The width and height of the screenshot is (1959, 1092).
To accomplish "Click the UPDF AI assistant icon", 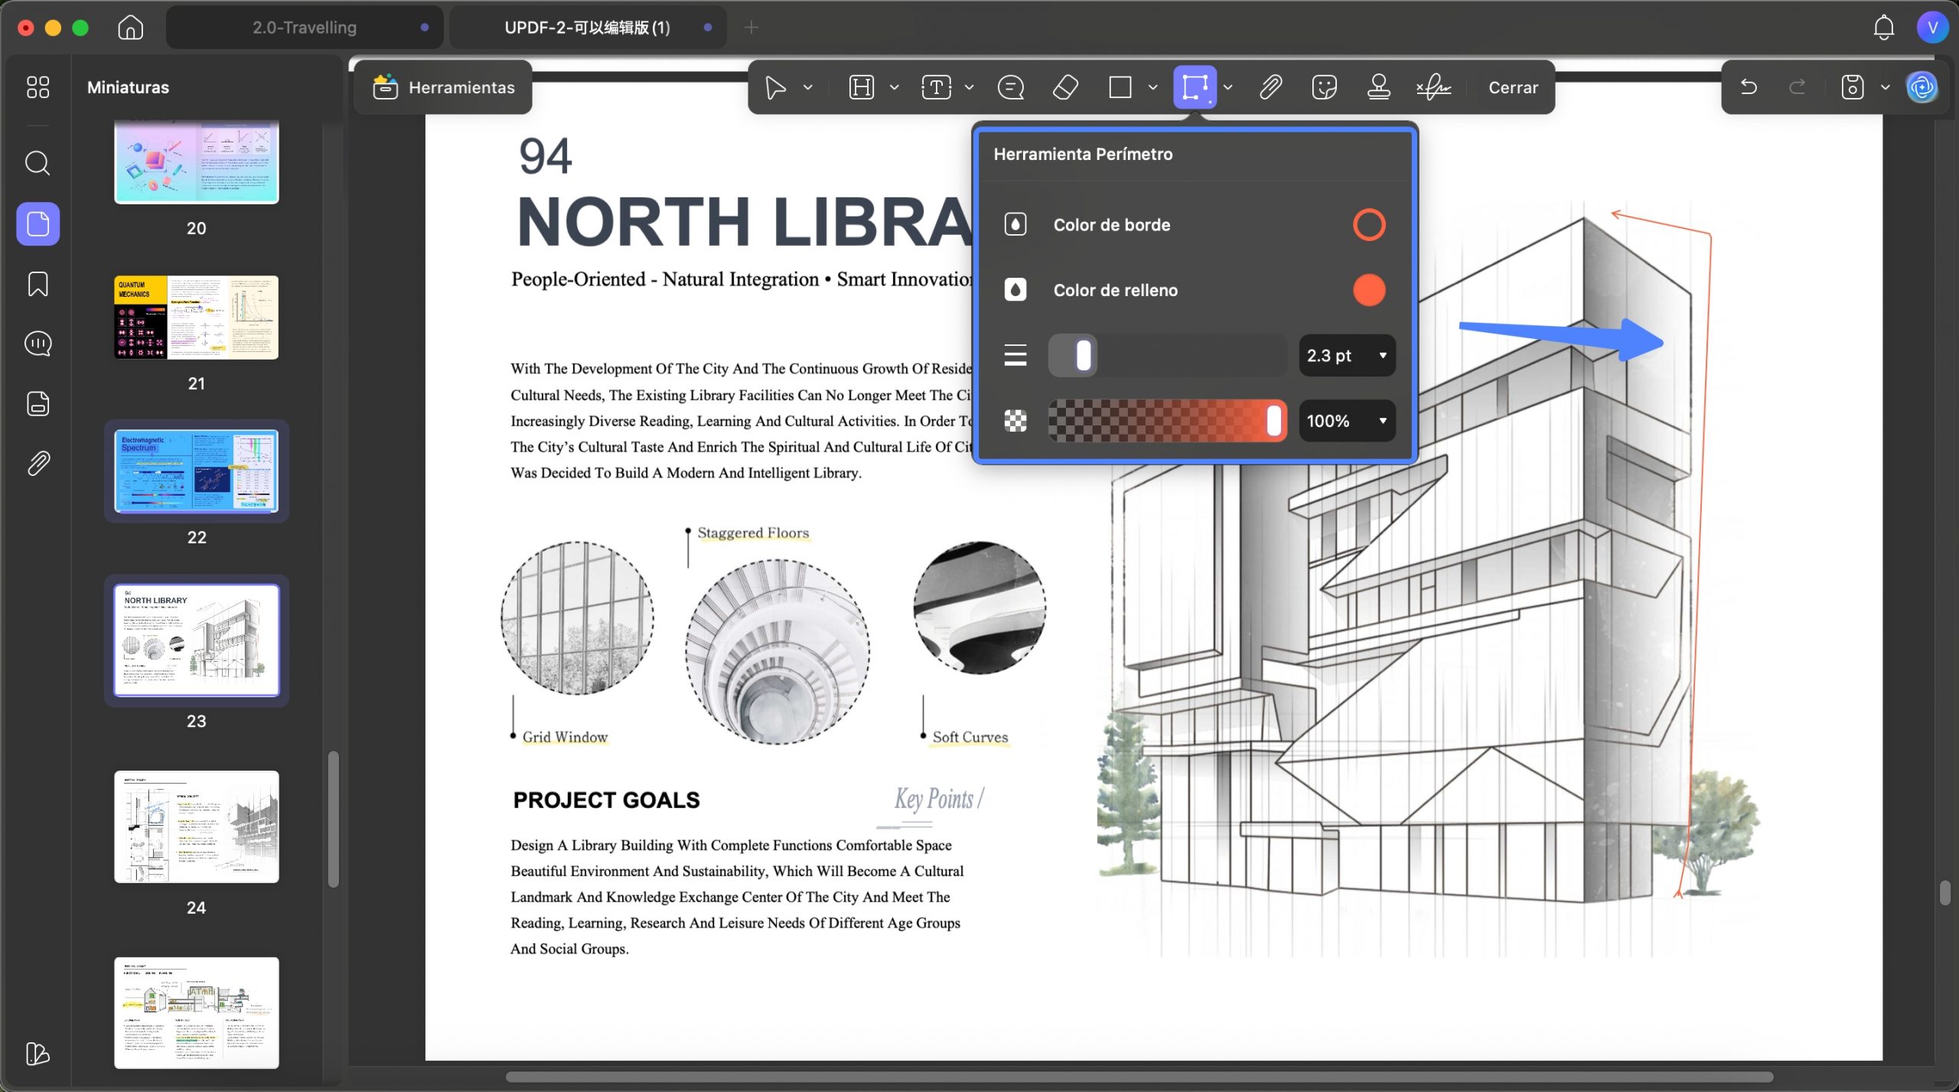I will click(1922, 87).
